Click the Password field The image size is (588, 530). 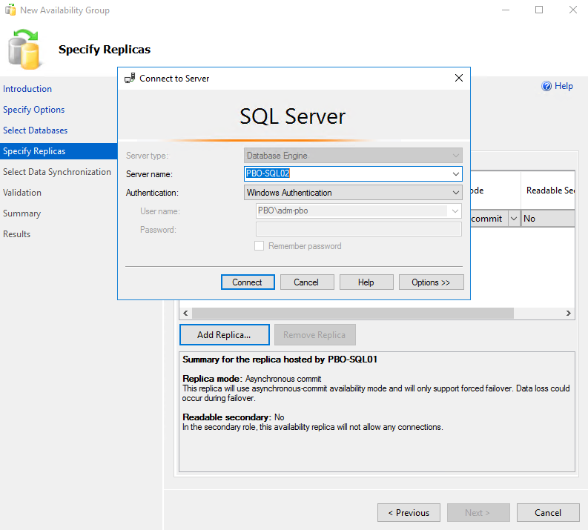point(358,229)
